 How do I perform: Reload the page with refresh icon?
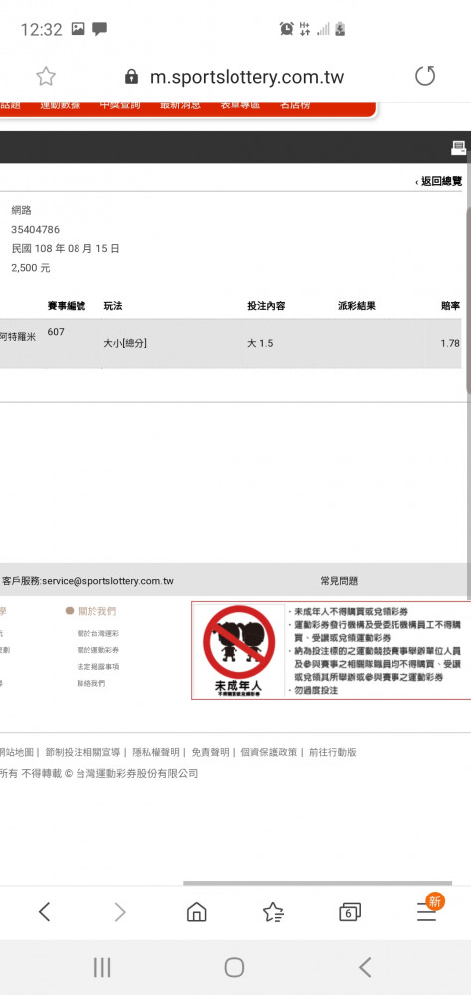(425, 77)
